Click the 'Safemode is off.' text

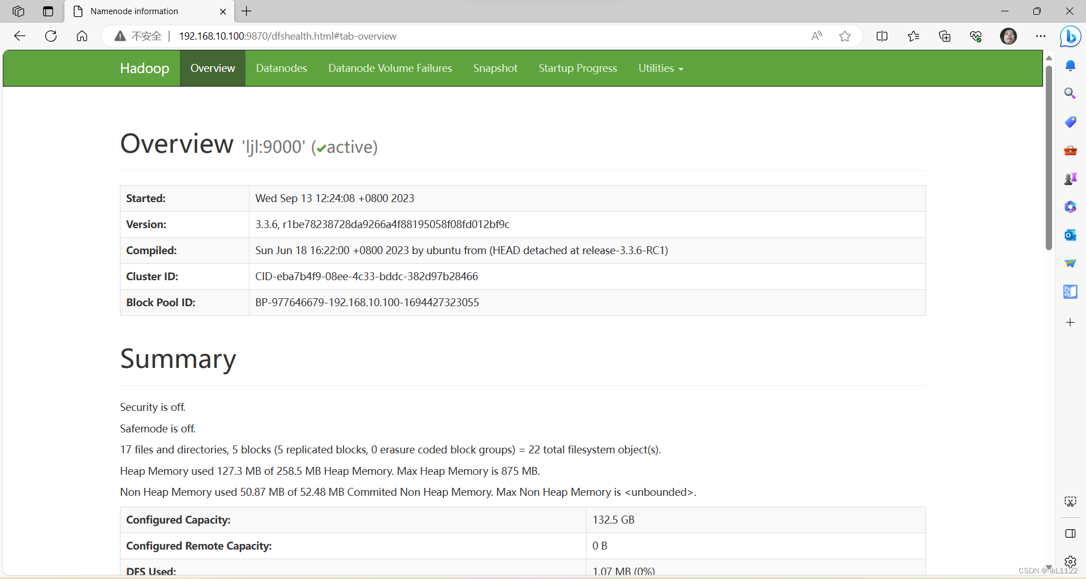point(158,429)
